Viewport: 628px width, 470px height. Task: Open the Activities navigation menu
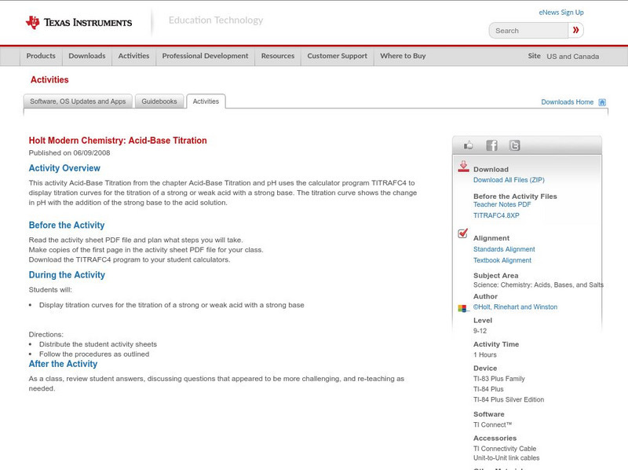[133, 56]
